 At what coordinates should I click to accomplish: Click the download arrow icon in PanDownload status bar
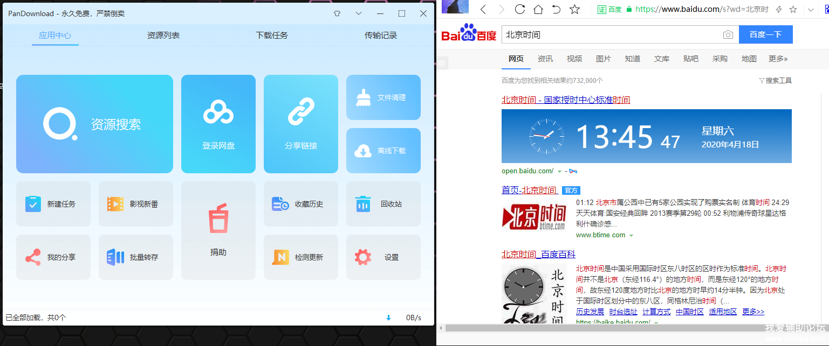[388, 317]
